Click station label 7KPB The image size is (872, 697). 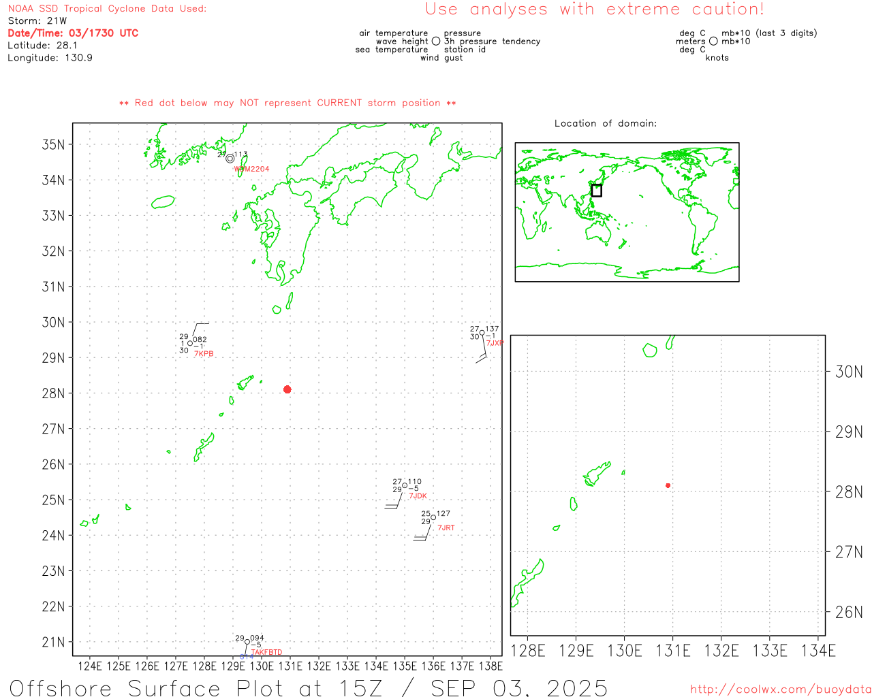coord(204,354)
